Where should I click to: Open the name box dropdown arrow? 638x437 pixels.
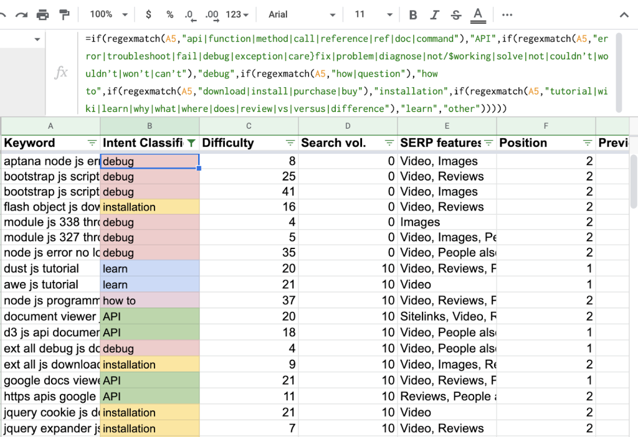pyautogui.click(x=37, y=39)
